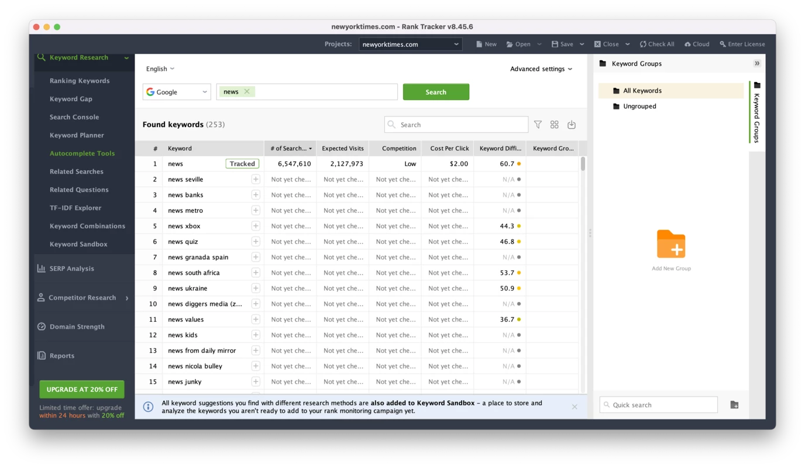
Task: Select Autocomplete Tools in sidebar
Action: (82, 153)
